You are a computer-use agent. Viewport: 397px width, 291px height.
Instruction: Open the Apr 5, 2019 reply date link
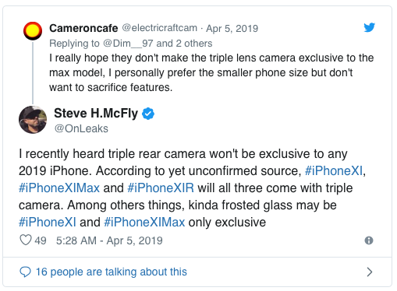pyautogui.click(x=232, y=28)
